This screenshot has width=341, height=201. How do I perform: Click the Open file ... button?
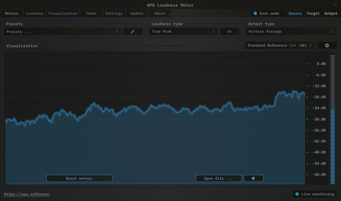[x=218, y=179]
